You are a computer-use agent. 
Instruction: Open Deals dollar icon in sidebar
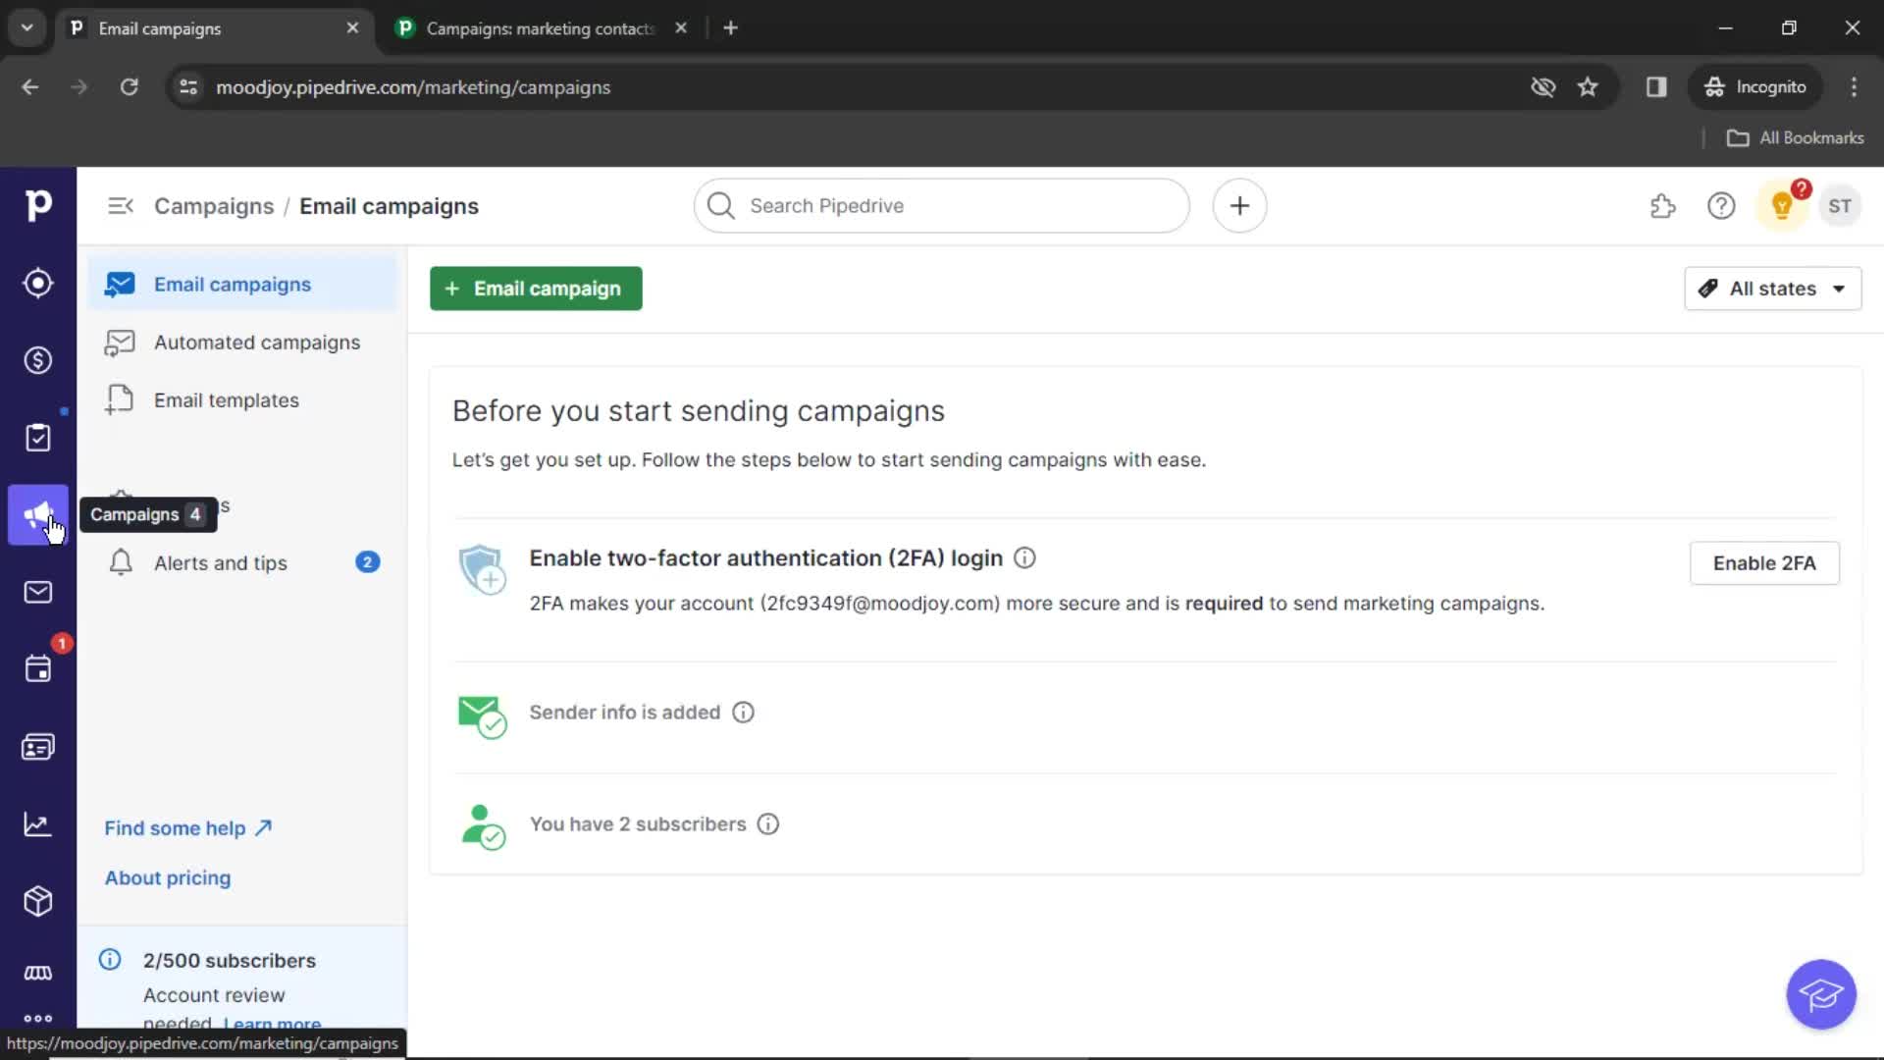(38, 360)
